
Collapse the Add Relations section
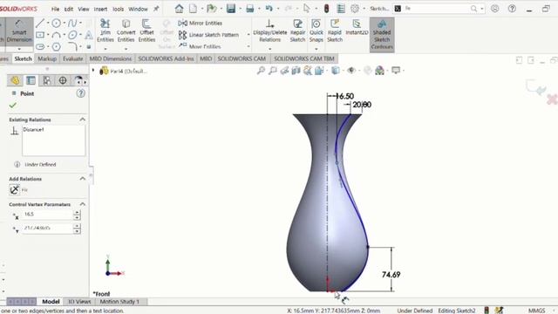pyautogui.click(x=82, y=179)
